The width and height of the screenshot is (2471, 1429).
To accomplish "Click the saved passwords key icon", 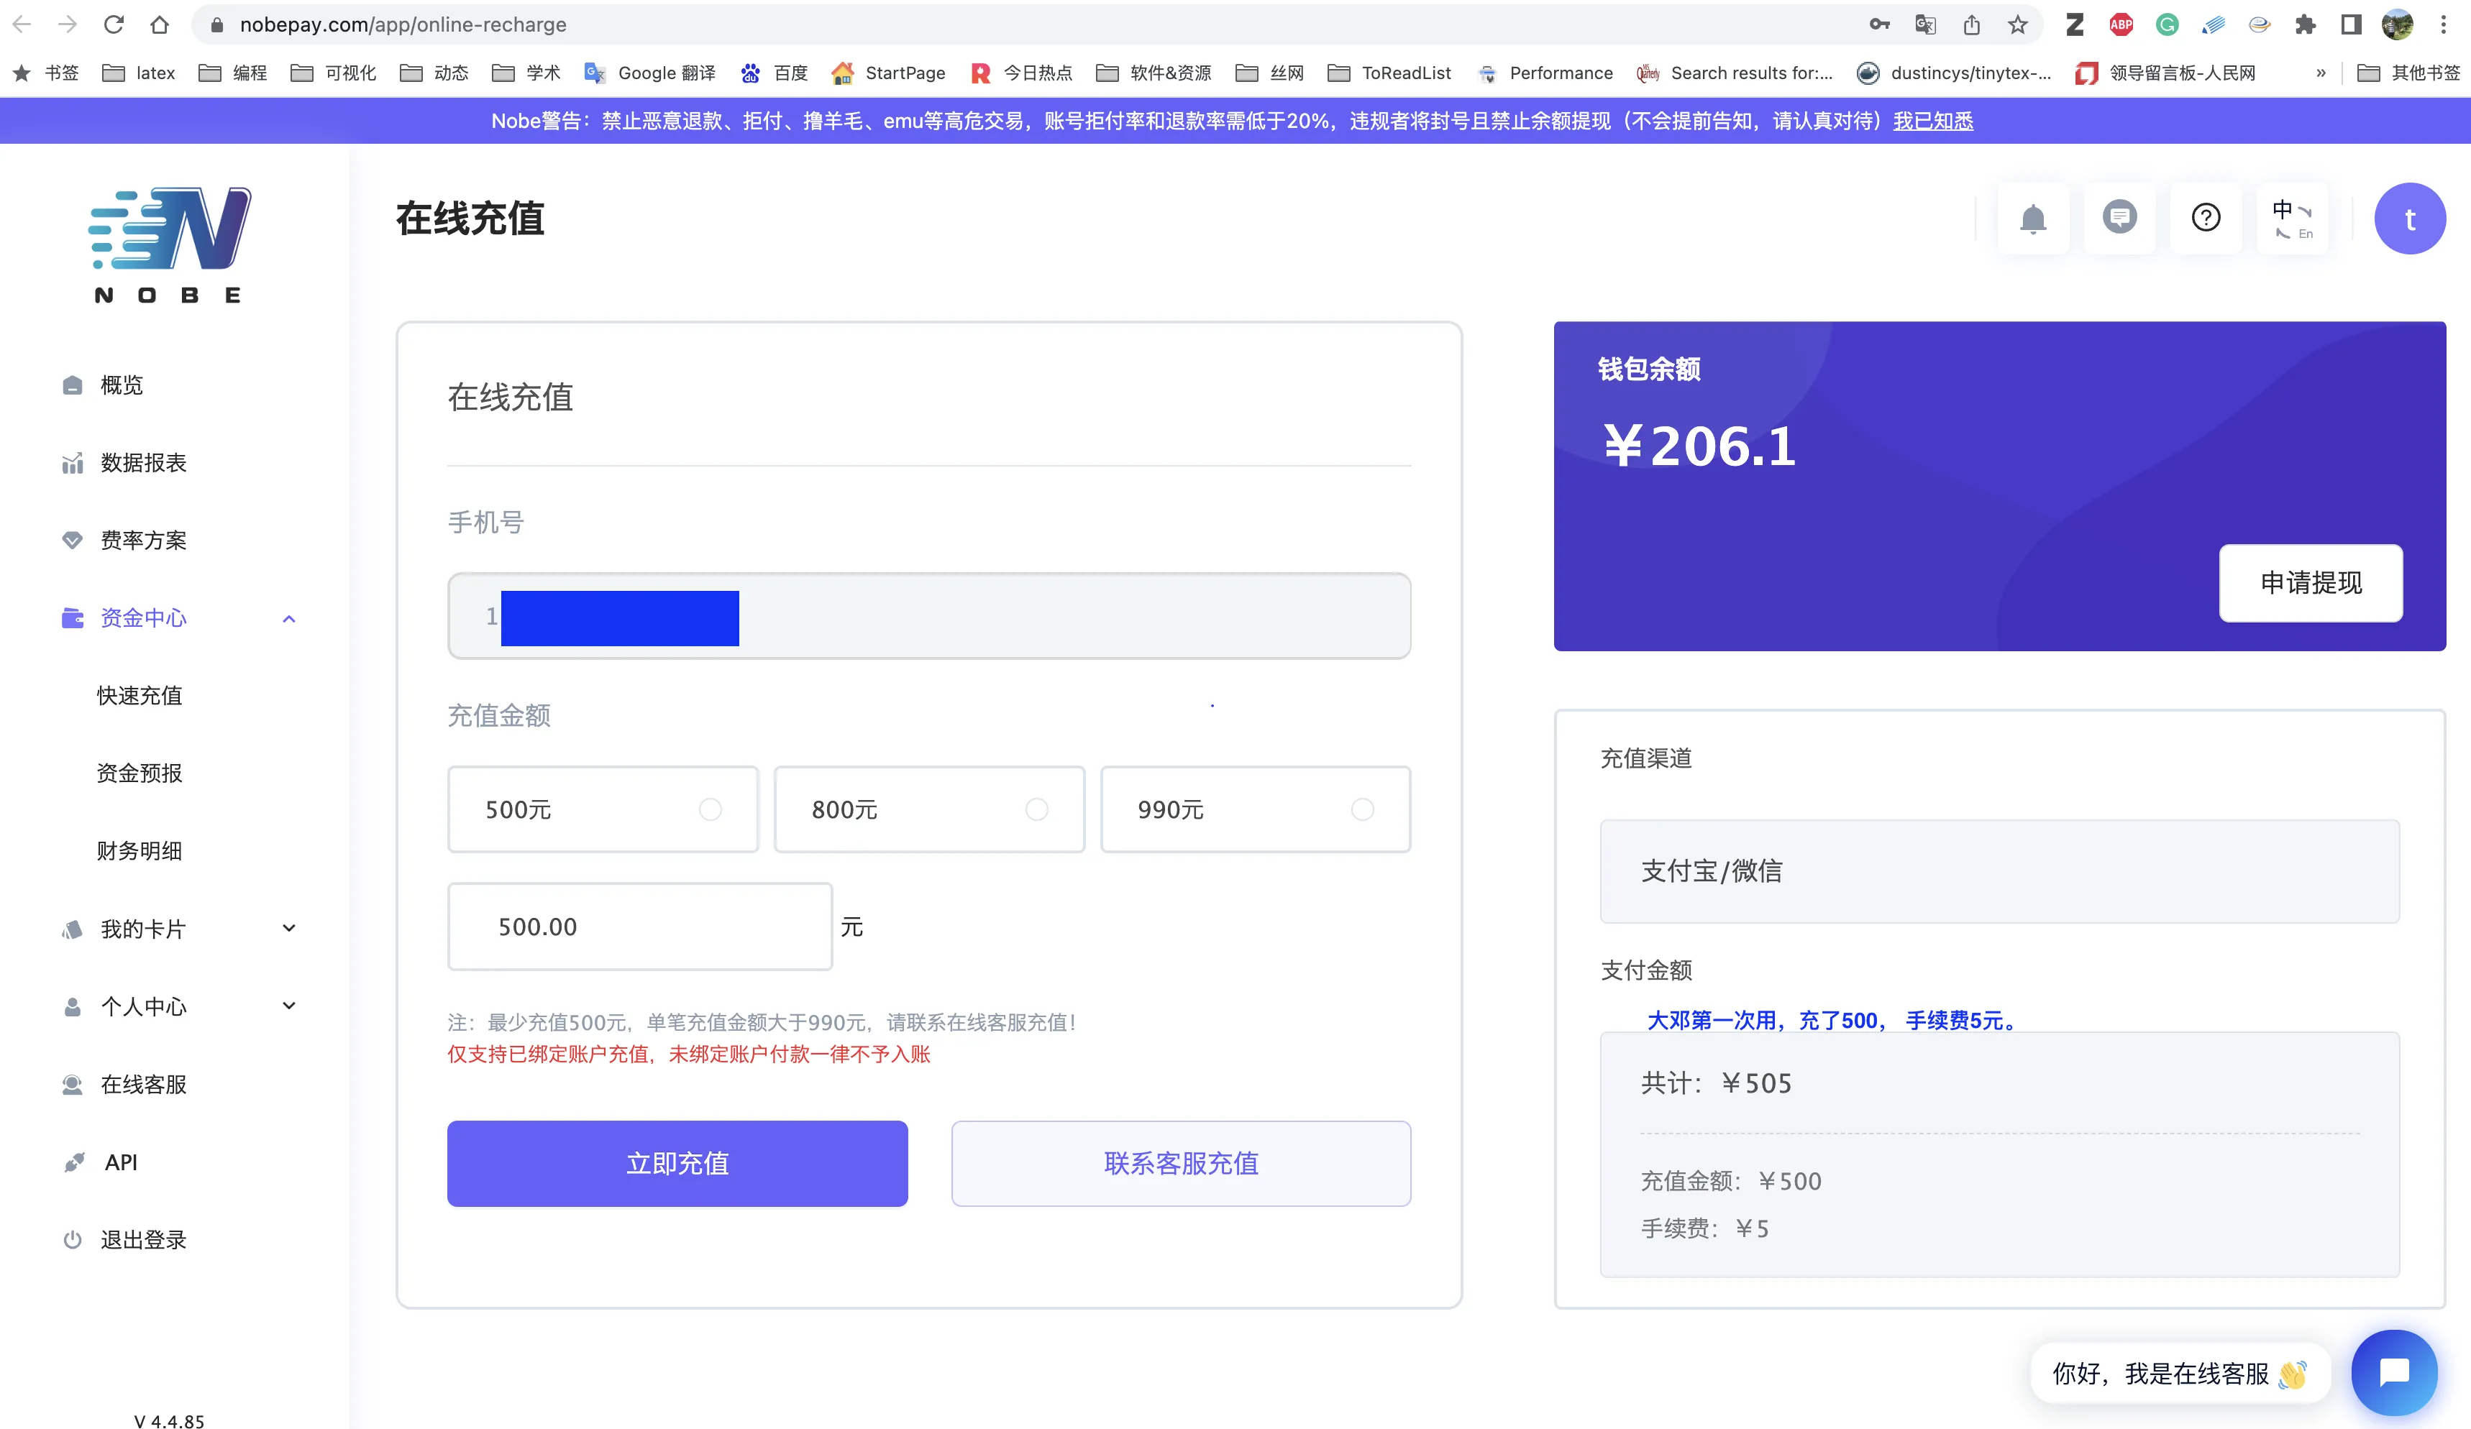I will [1878, 24].
